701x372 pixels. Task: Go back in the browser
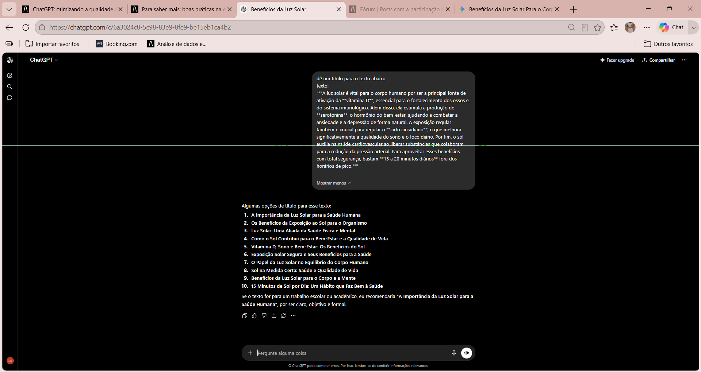(9, 27)
